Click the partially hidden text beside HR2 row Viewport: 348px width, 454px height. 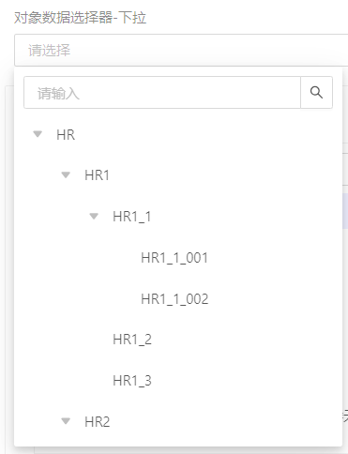tap(345, 416)
